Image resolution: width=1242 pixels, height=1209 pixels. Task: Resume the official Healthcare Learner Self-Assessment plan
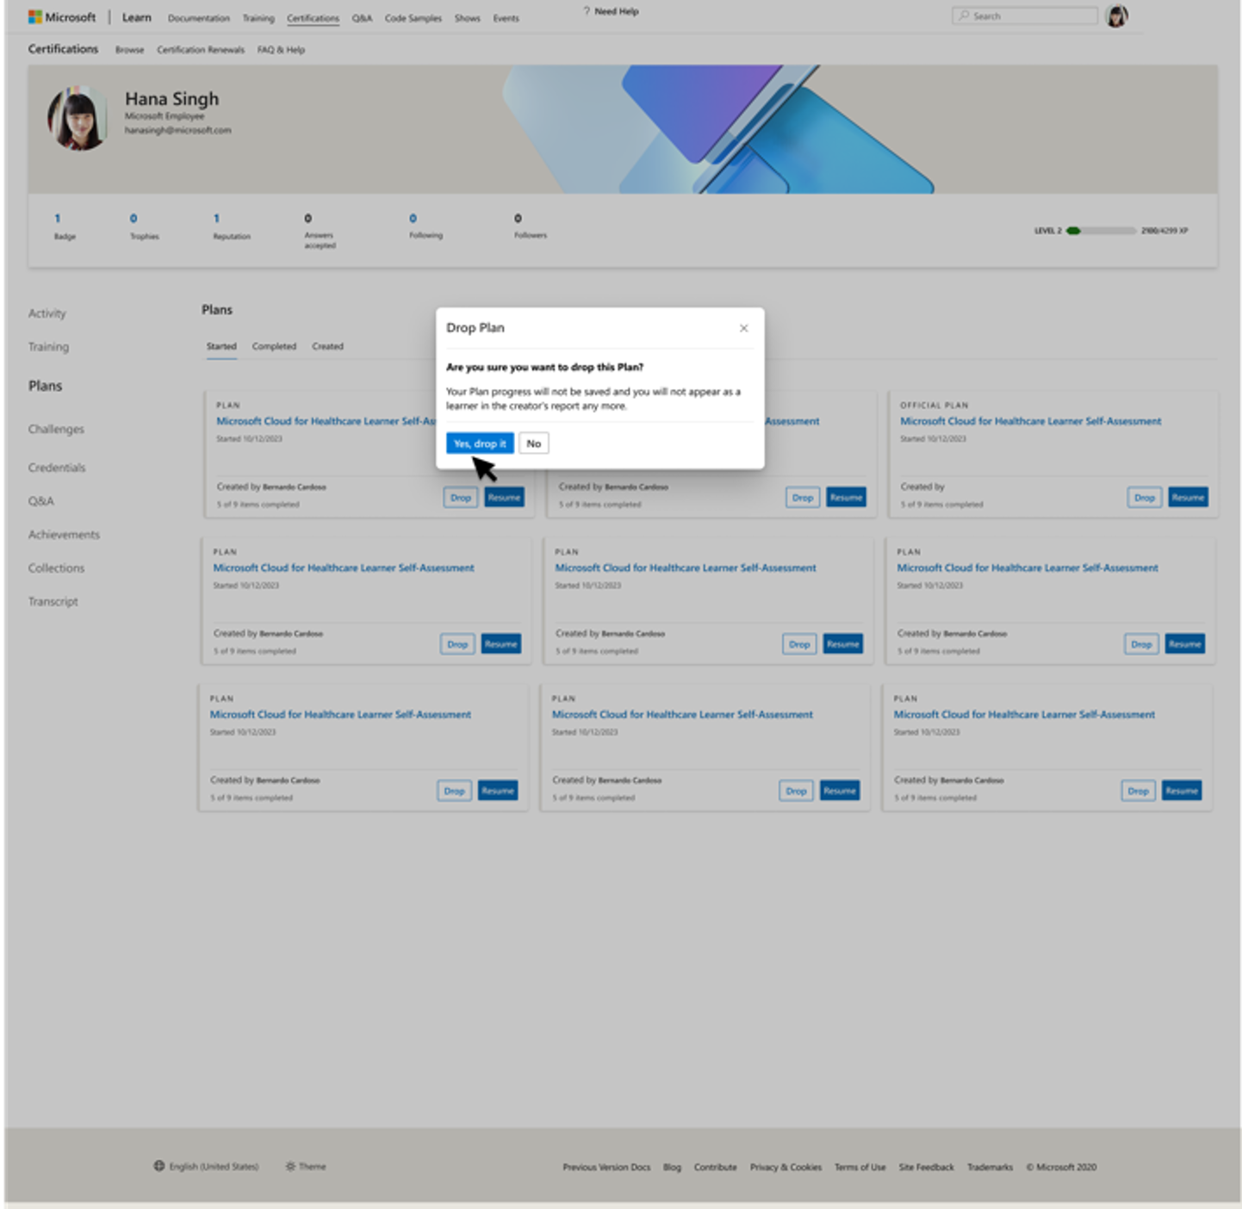(1187, 497)
